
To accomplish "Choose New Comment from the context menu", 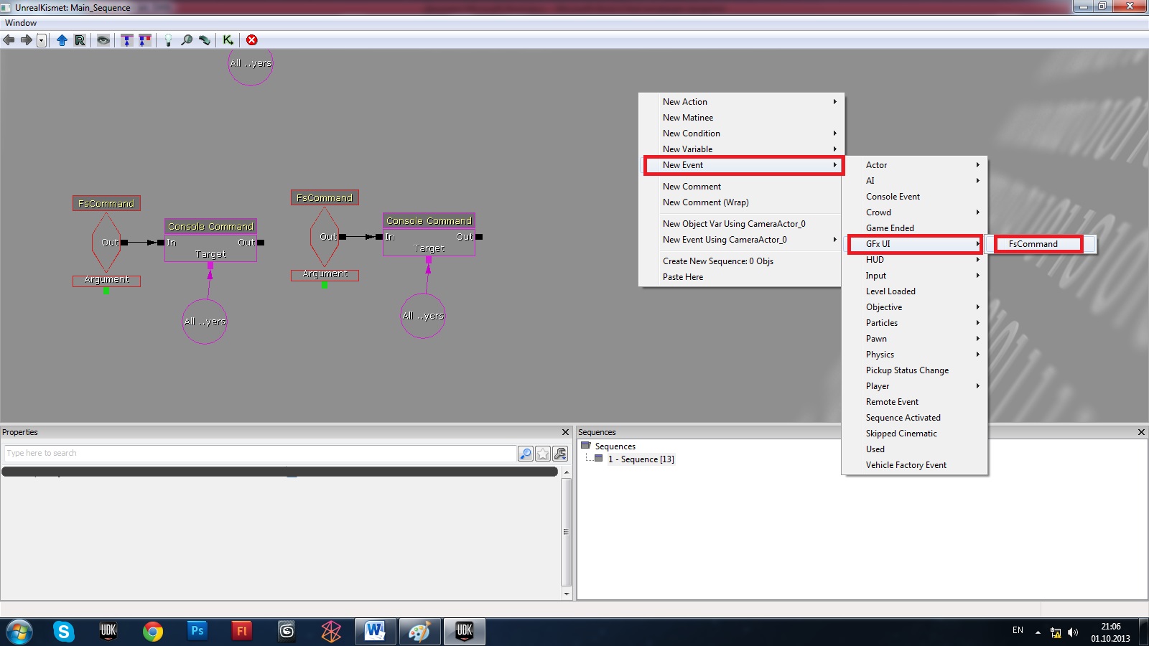I will point(742,187).
